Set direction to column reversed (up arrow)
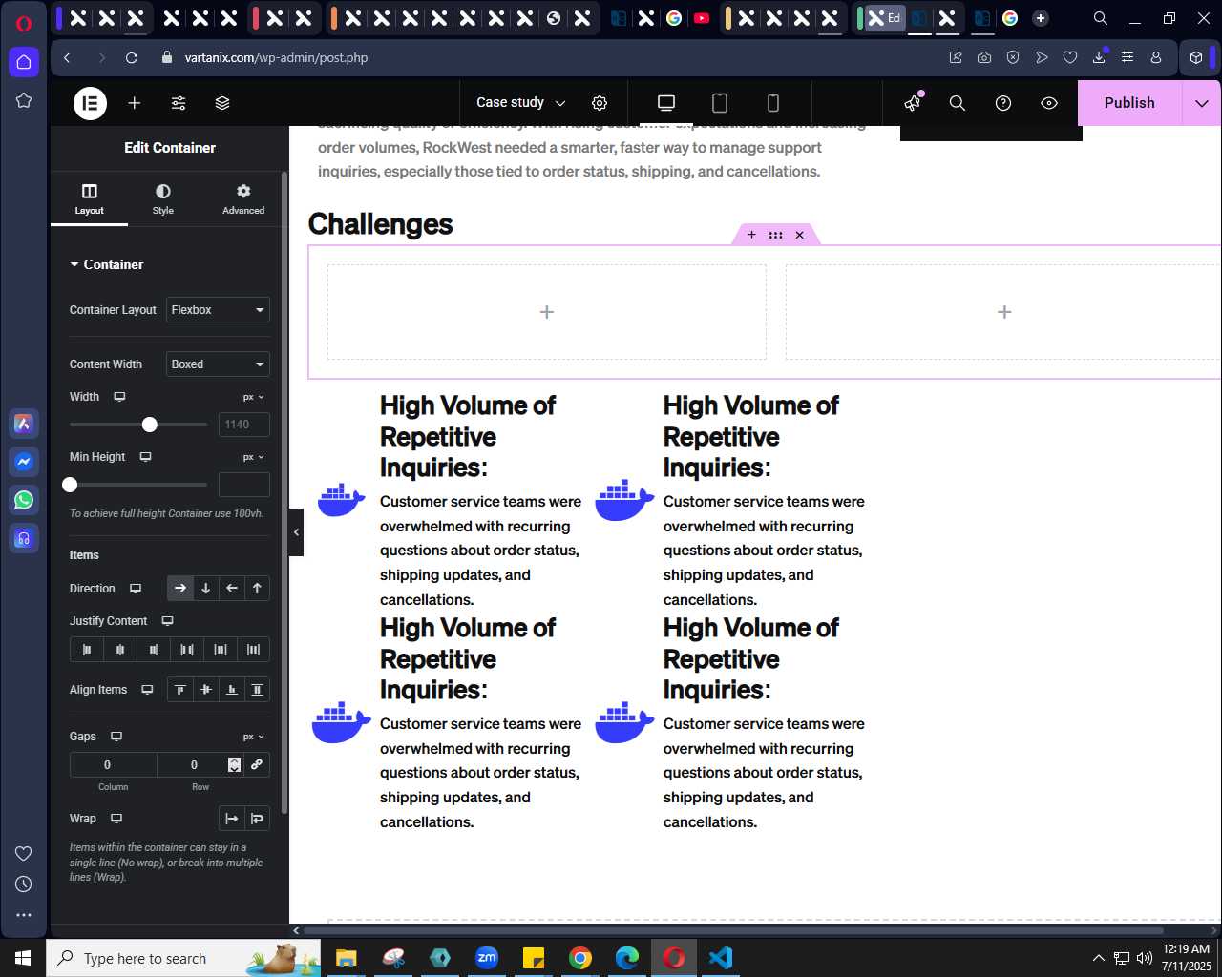 [257, 589]
